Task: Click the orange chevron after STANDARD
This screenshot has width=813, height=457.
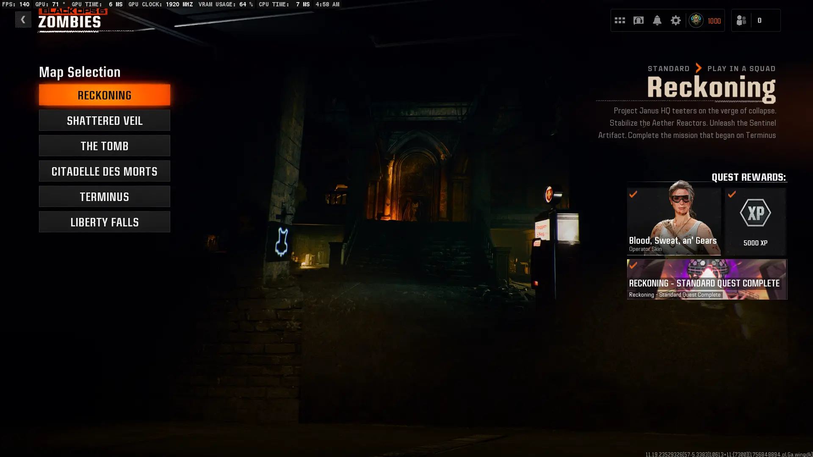Action: (x=698, y=68)
